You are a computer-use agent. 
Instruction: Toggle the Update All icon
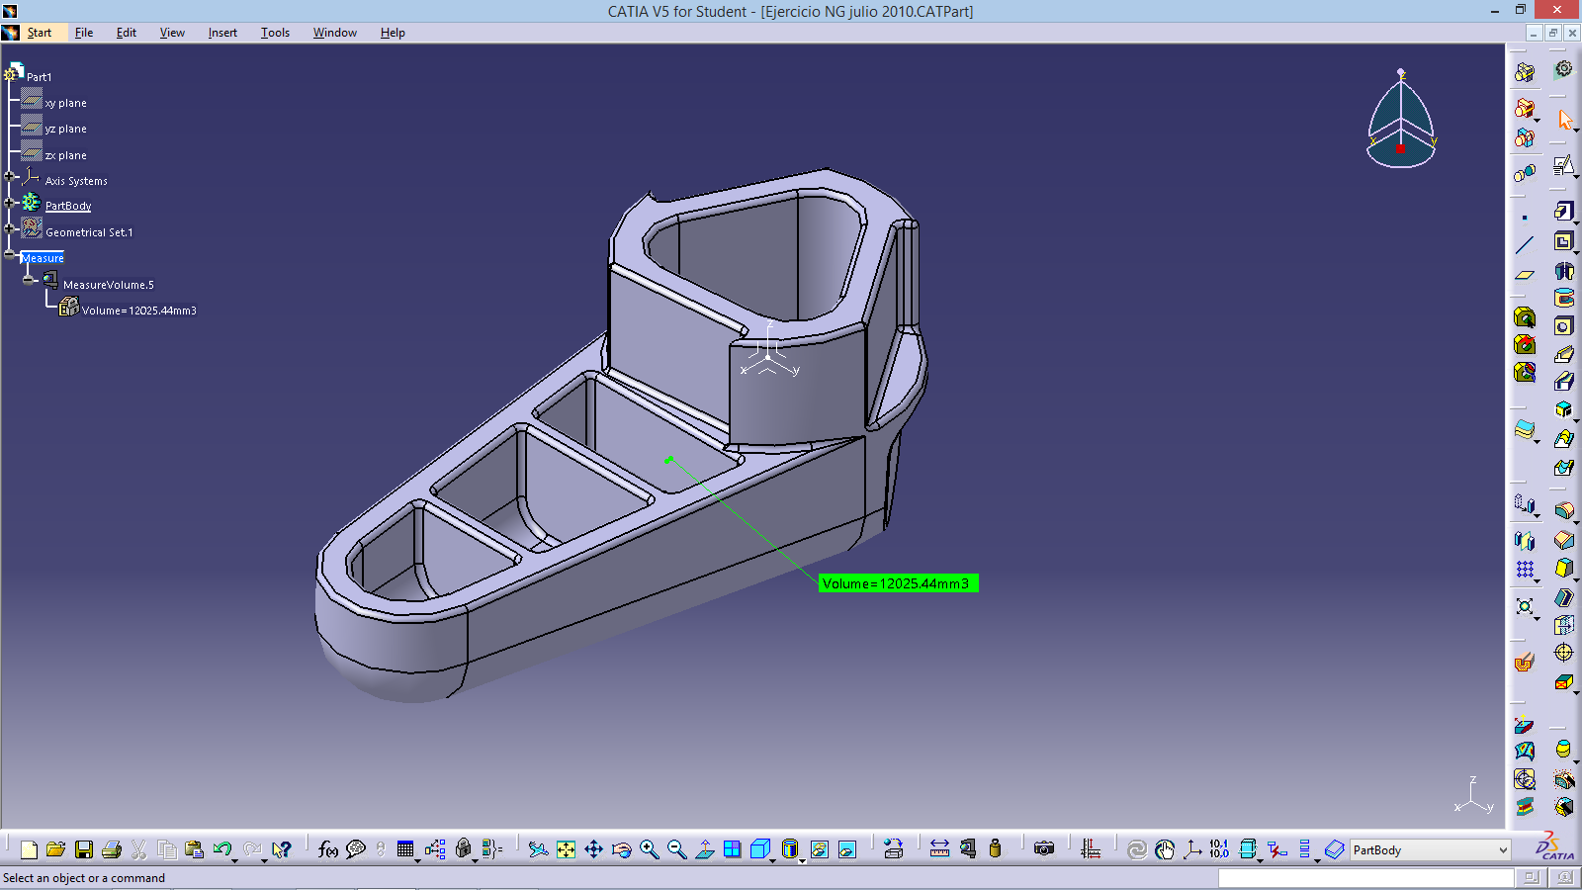[x=1137, y=849]
